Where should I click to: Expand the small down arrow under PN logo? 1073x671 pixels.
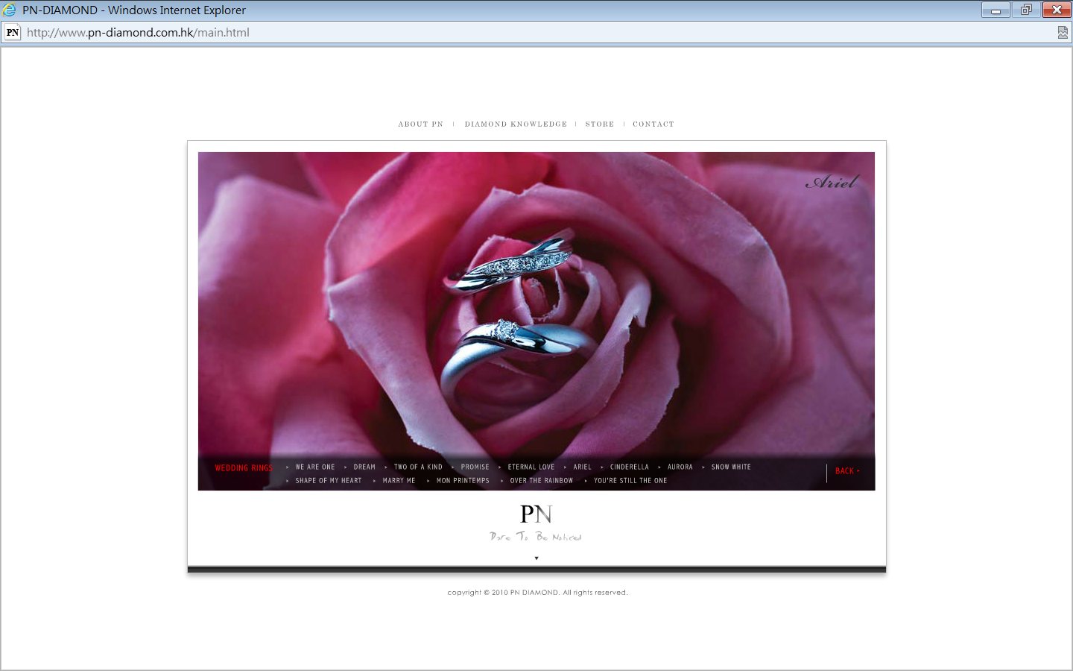tap(536, 558)
